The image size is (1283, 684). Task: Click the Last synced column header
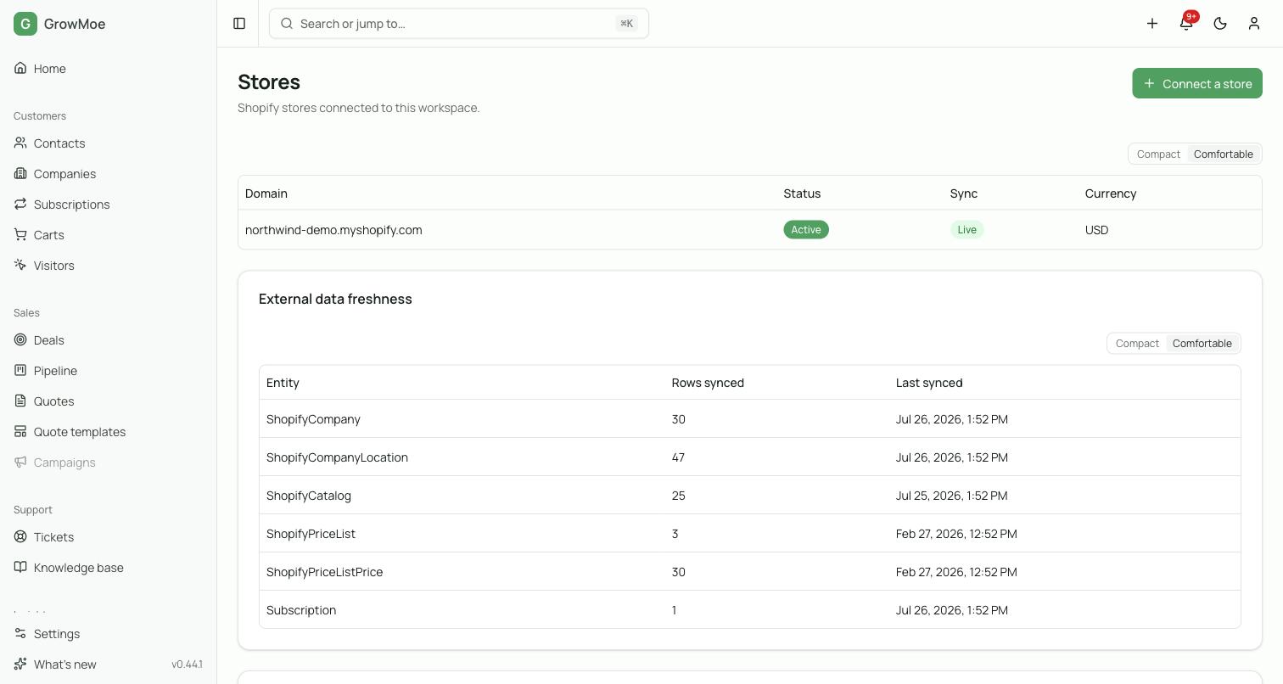tap(929, 383)
